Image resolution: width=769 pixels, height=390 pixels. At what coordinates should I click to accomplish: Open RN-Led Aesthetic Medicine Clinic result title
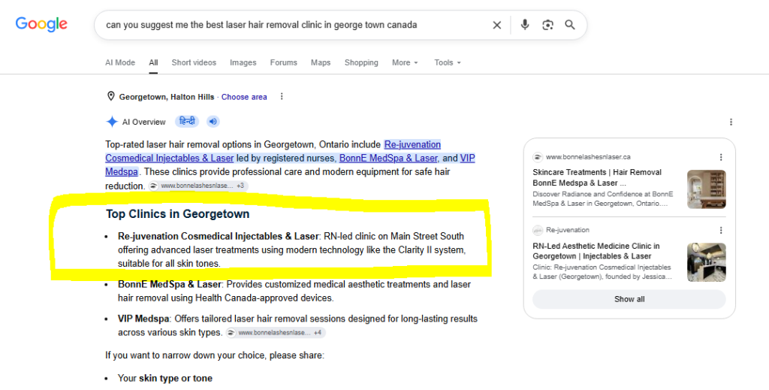tap(596, 251)
